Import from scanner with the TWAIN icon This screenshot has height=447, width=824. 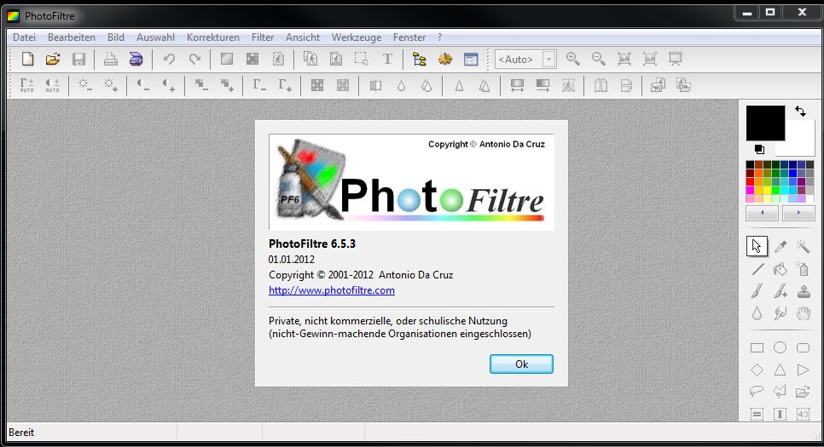[x=136, y=60]
